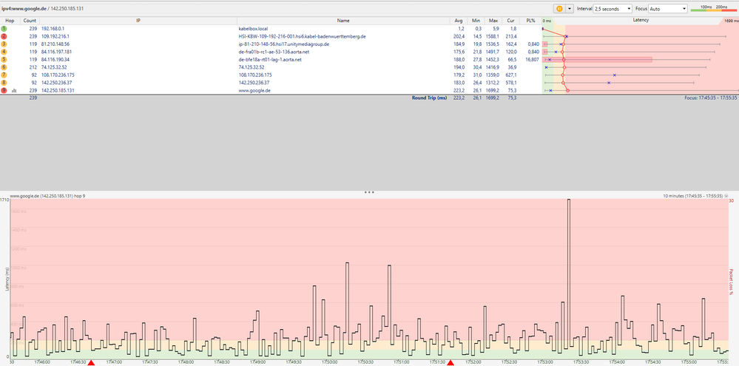Image resolution: width=739 pixels, height=366 pixels.
Task: Click the hop 5 orange circle icon
Action: point(4,59)
